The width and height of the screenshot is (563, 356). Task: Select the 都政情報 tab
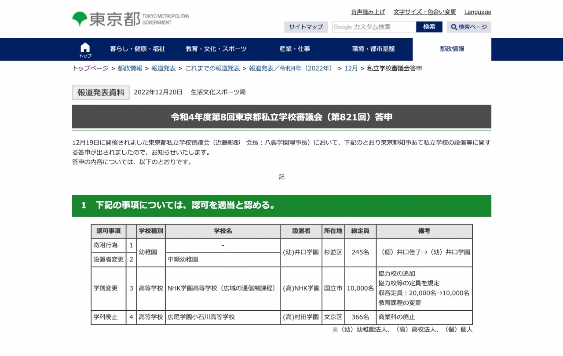tap(452, 49)
